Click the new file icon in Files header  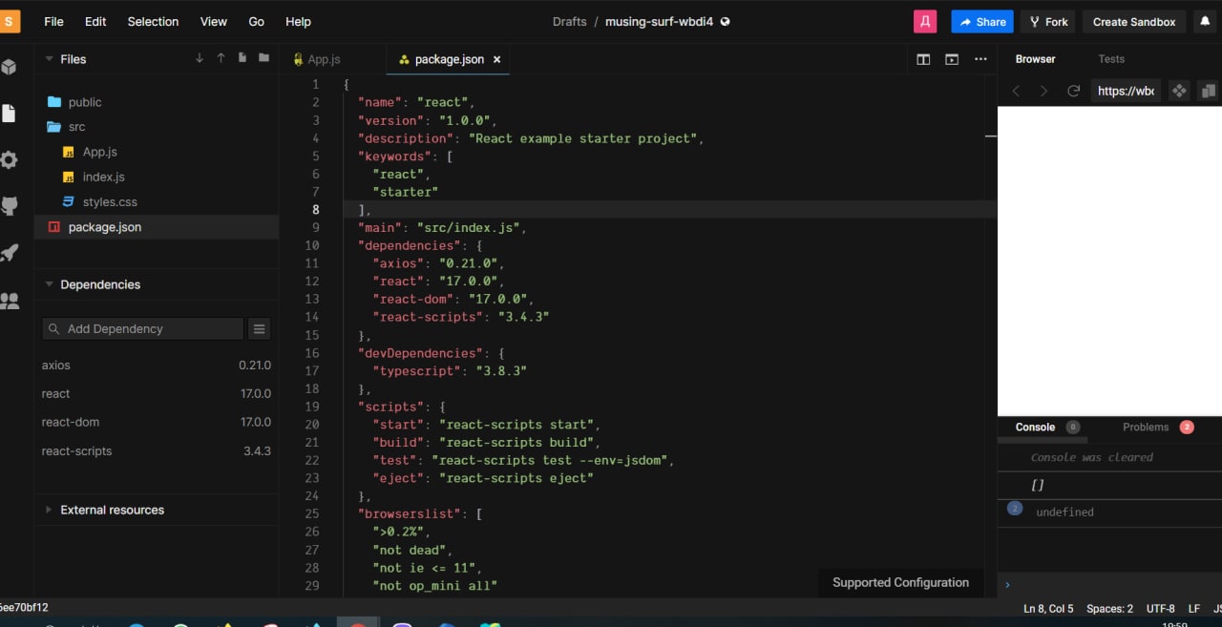point(242,58)
